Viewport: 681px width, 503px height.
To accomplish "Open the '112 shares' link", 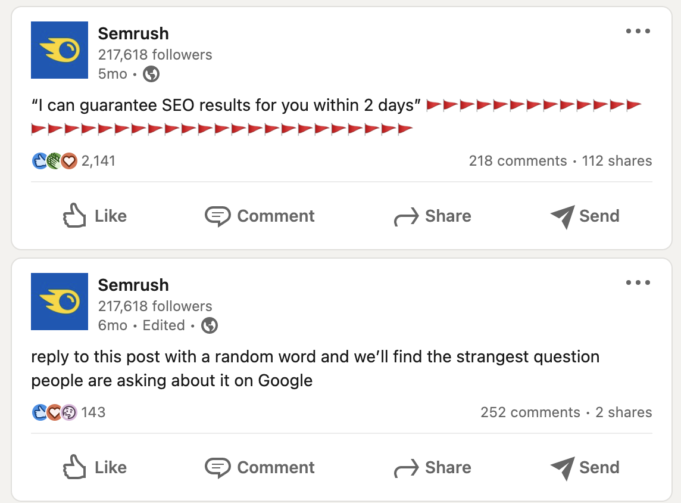I will [x=617, y=160].
